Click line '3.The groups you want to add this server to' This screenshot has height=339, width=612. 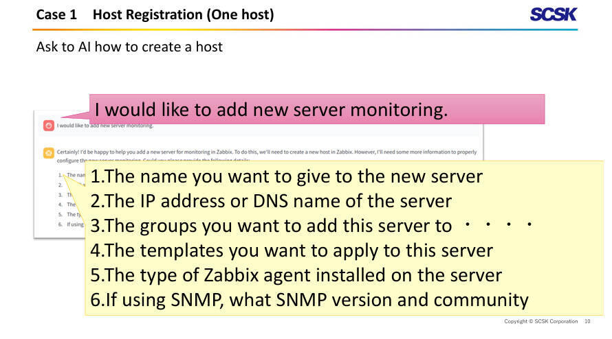pyautogui.click(x=271, y=226)
